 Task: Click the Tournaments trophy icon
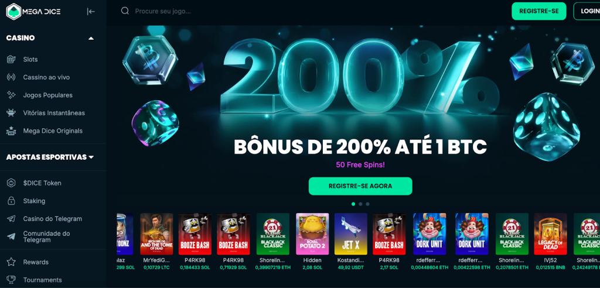coord(12,280)
